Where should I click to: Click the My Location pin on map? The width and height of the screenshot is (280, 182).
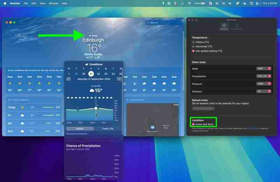click(x=152, y=127)
